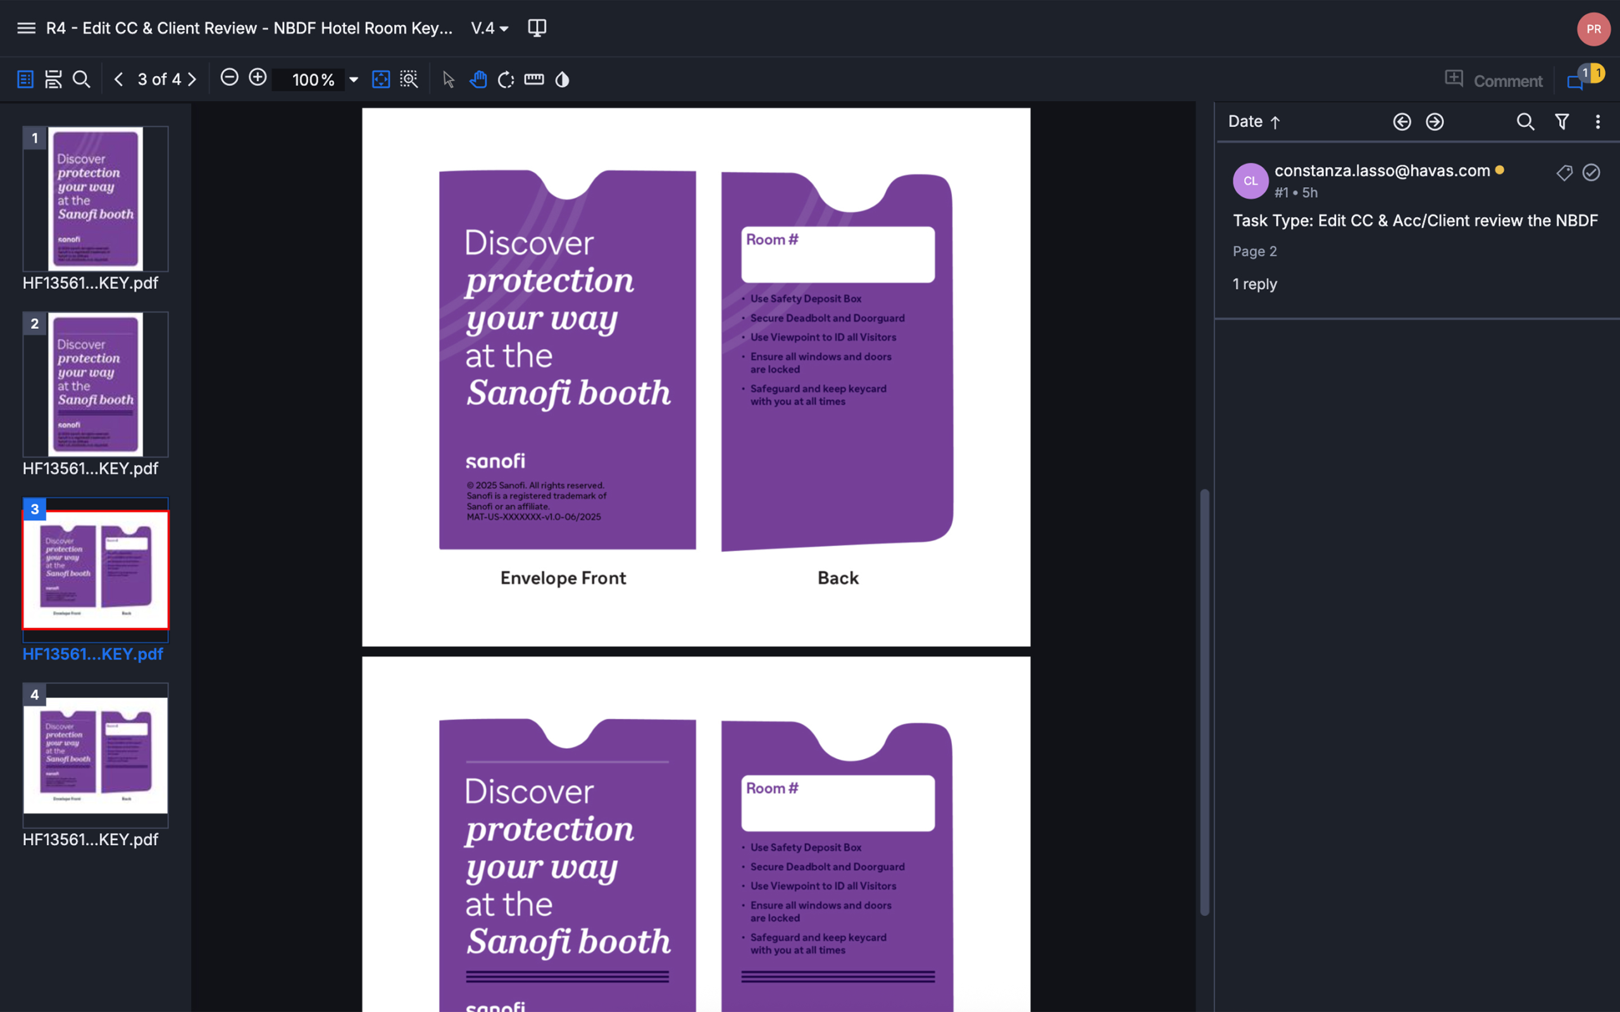Click the page layout view icon
Image resolution: width=1620 pixels, height=1012 pixels.
(x=54, y=80)
